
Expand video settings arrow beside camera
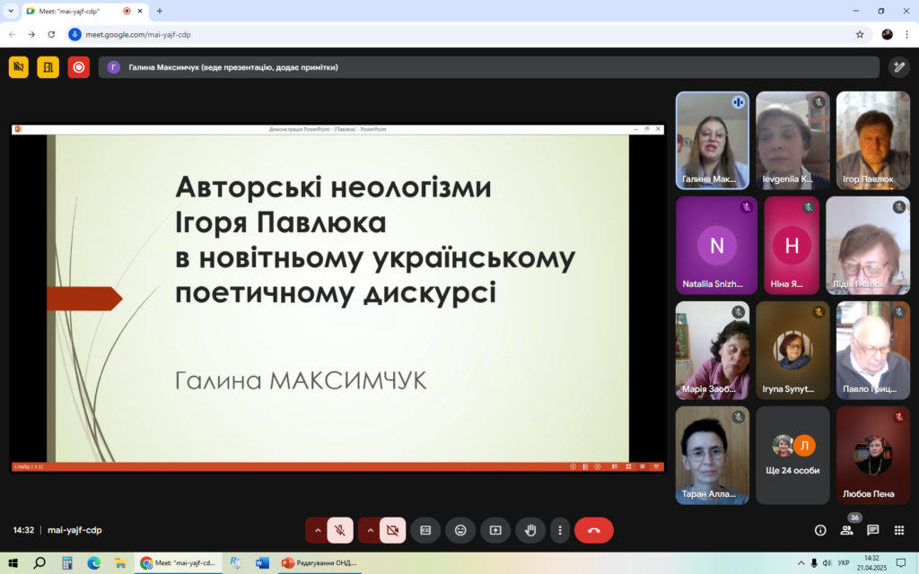pyautogui.click(x=369, y=530)
